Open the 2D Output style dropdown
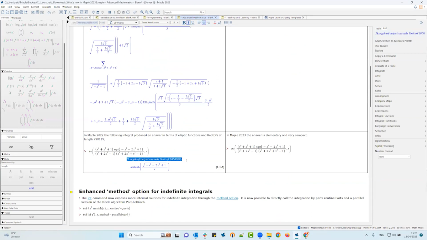The width and height of the screenshot is (427, 240). click(123, 22)
